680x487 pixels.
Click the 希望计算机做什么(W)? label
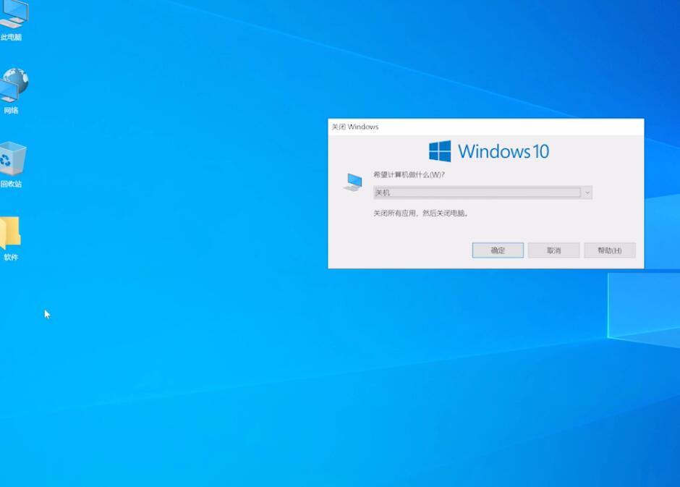[x=409, y=174]
